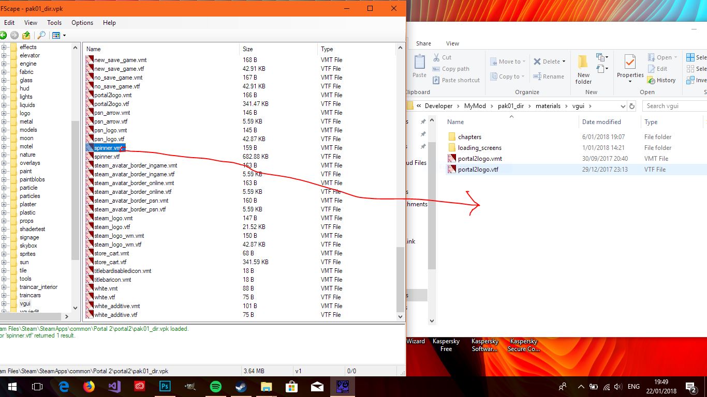Click Cut in the Explorer ribbon
The height and width of the screenshot is (397, 707).
click(442, 57)
